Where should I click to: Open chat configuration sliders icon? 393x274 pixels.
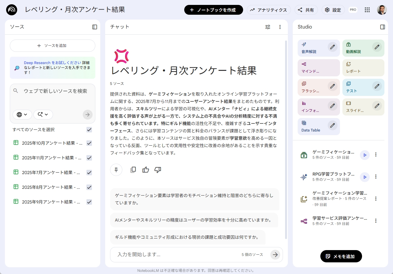pos(268,27)
